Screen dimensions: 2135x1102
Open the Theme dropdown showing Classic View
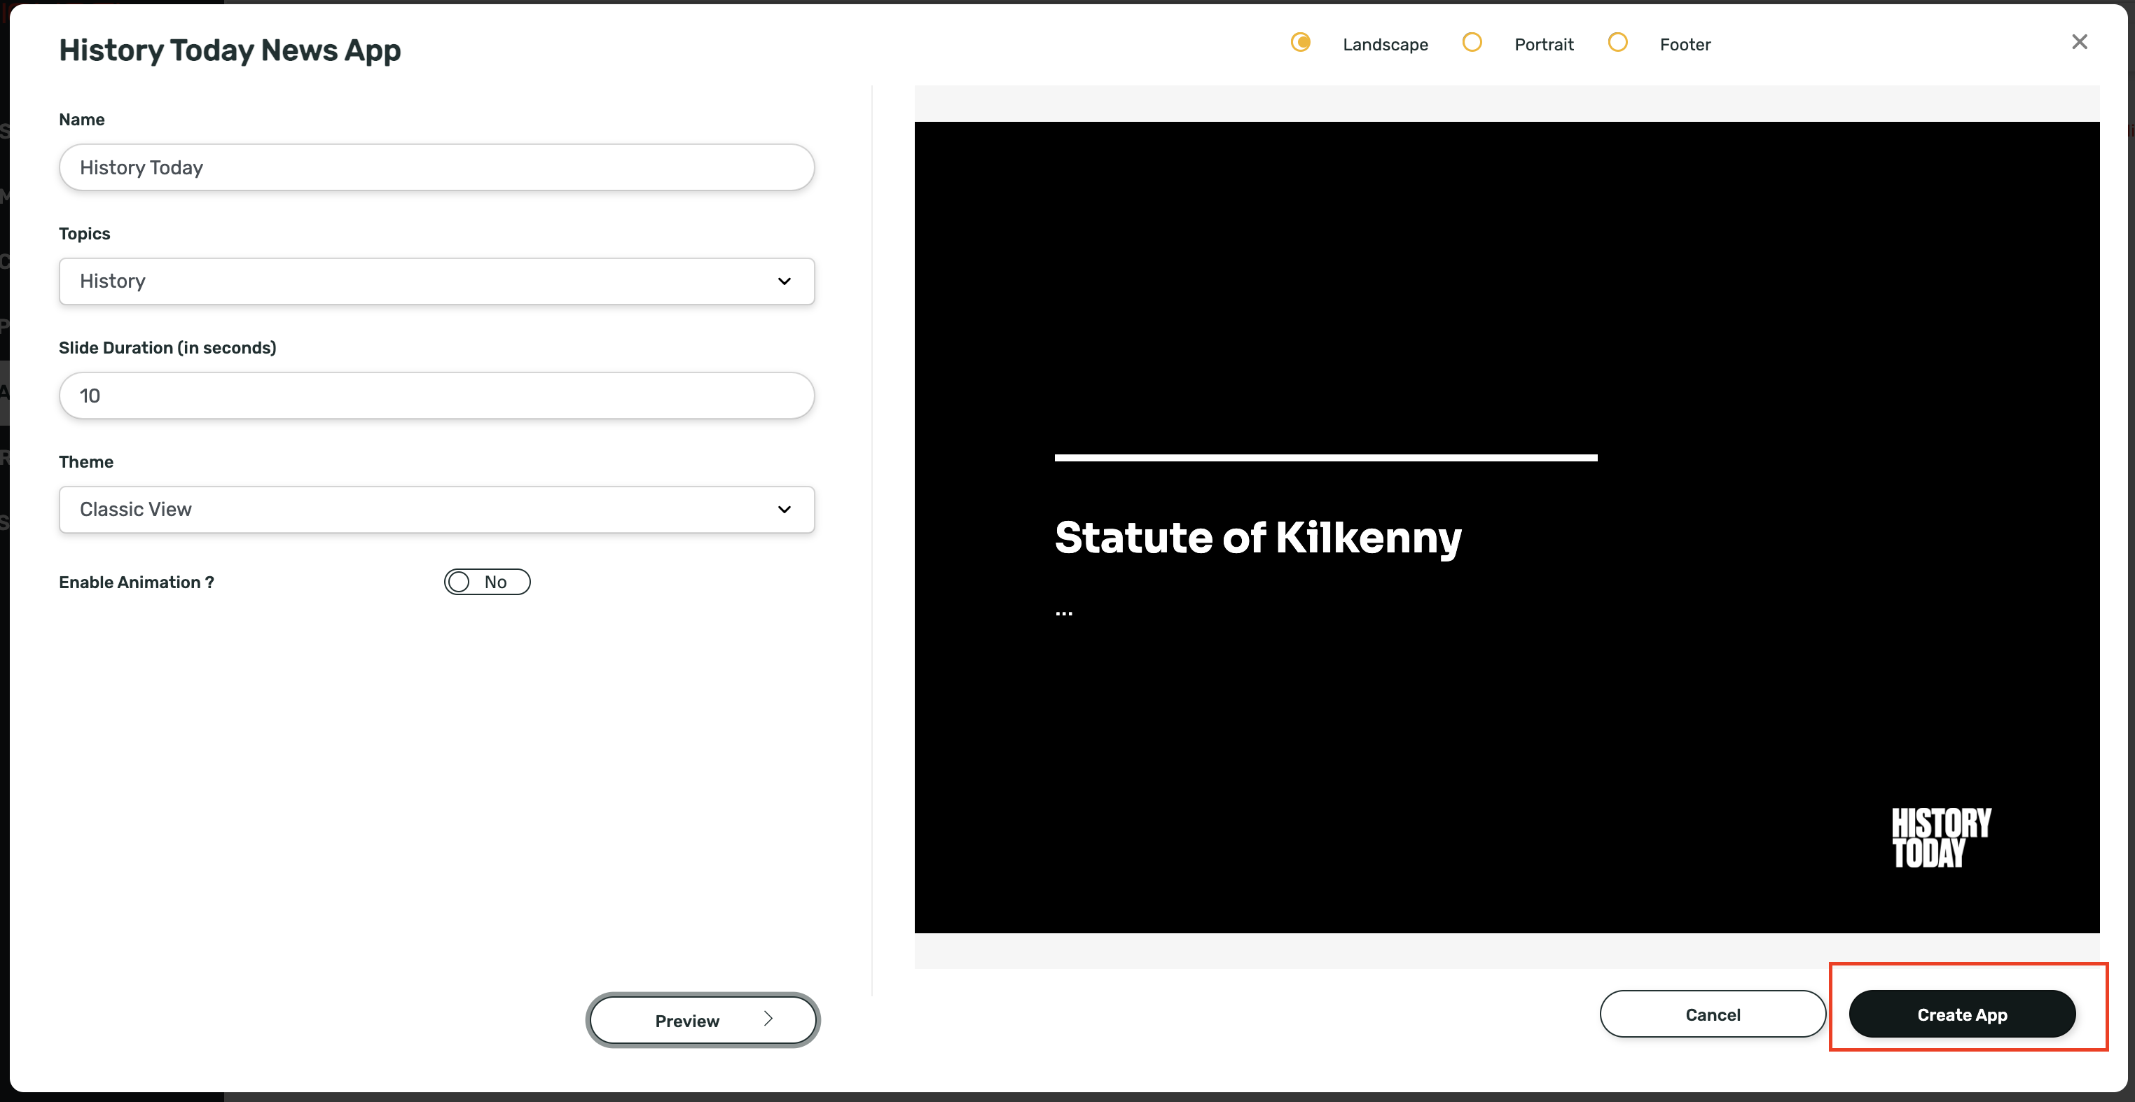tap(437, 509)
